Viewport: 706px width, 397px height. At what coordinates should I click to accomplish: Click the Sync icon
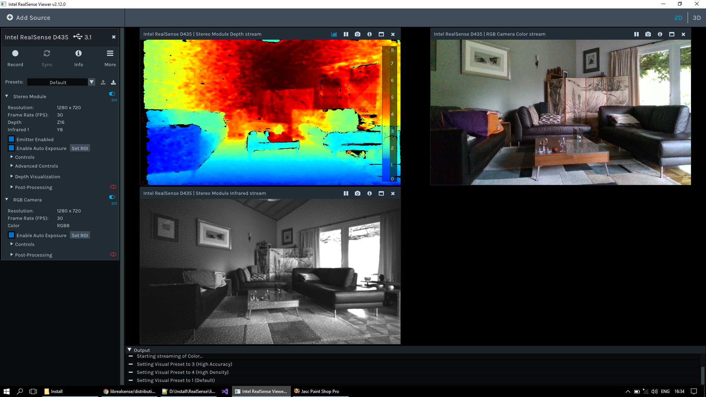[x=47, y=53]
